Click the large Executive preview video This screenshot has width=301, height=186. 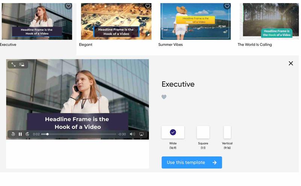click(x=78, y=99)
